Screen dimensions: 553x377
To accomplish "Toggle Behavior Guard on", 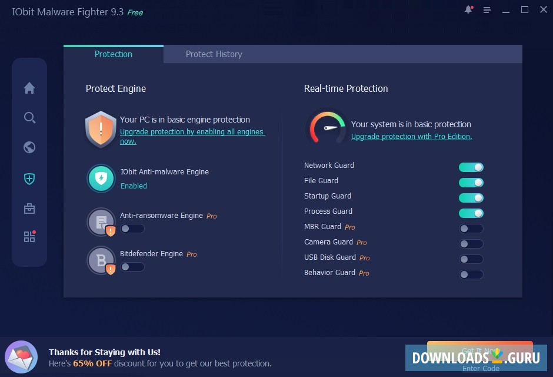I will (x=471, y=275).
